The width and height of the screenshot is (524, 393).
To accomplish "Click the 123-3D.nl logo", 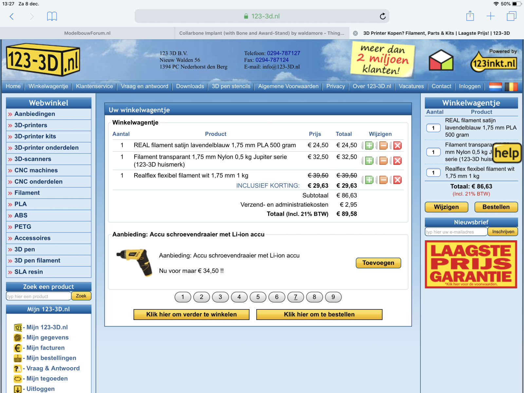I will click(43, 60).
